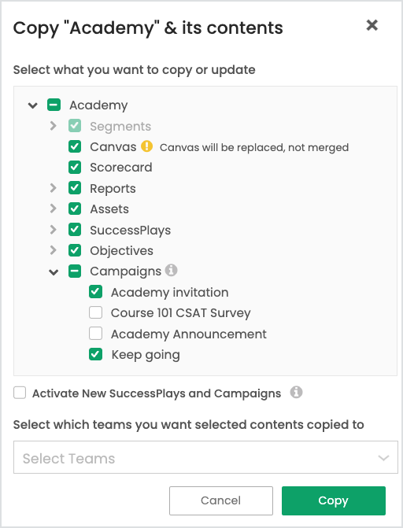Viewport: 403px width, 528px height.
Task: Collapse the Academy root node
Action: pyautogui.click(x=33, y=105)
